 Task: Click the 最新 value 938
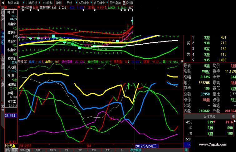[x=207, y=66]
